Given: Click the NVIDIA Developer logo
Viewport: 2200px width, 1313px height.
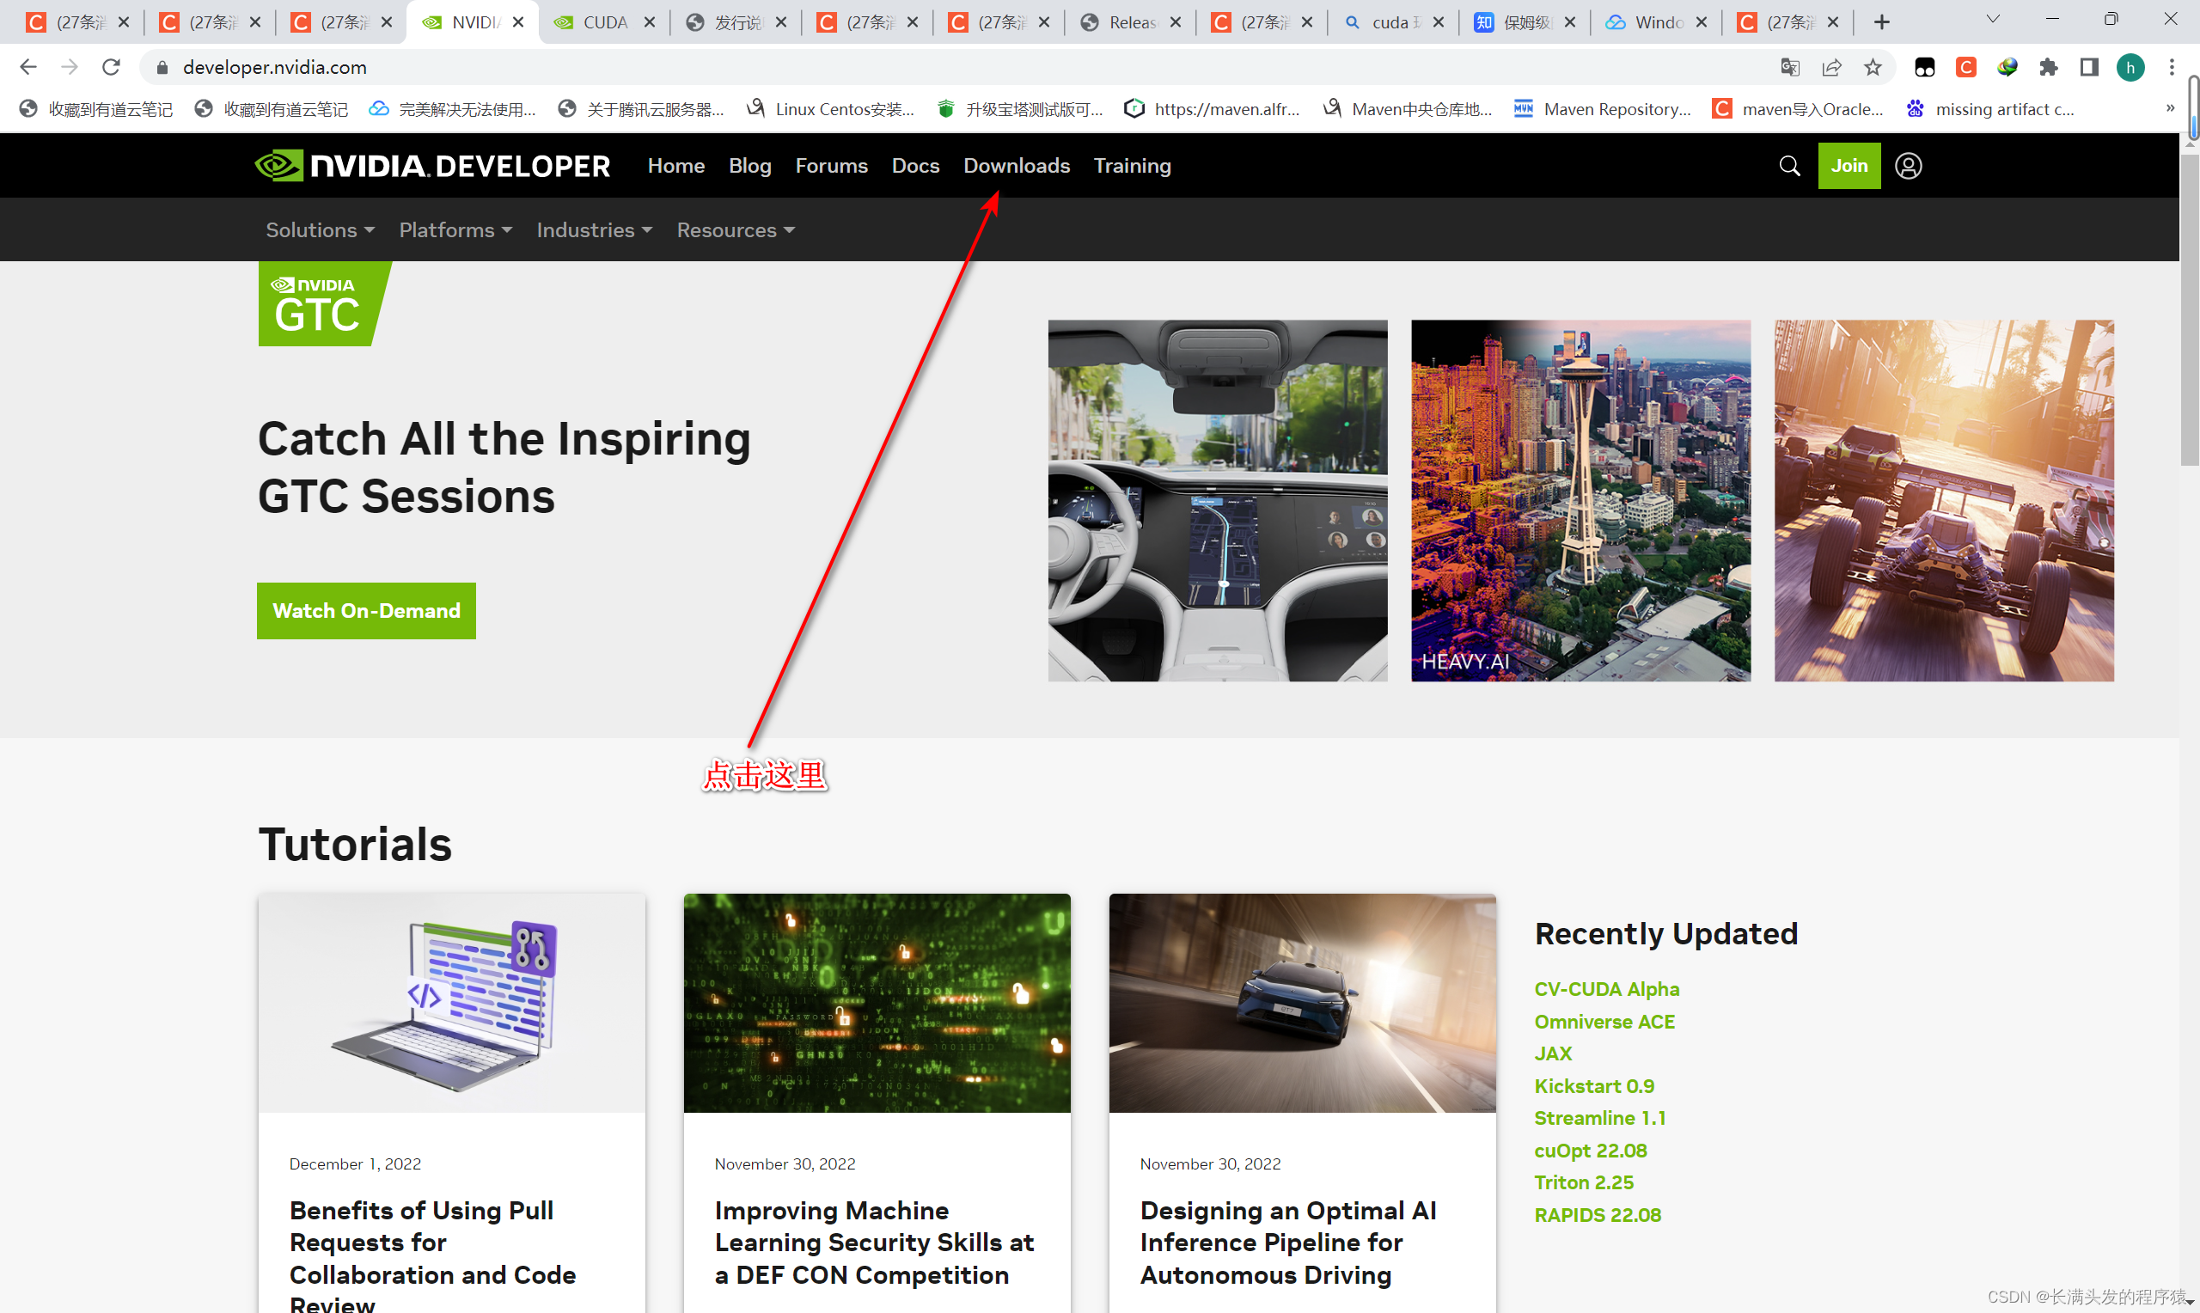Looking at the screenshot, I should [432, 166].
